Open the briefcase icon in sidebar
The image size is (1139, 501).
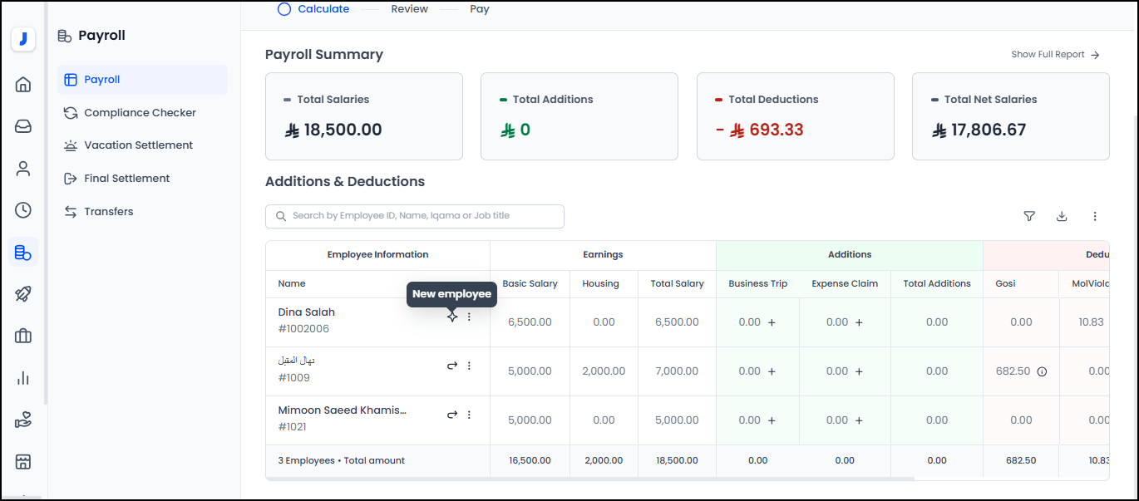click(23, 336)
